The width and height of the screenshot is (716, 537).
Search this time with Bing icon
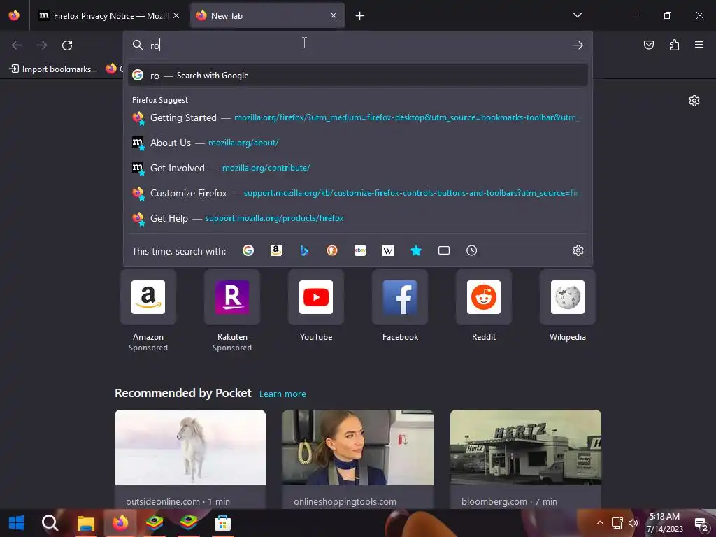point(304,250)
